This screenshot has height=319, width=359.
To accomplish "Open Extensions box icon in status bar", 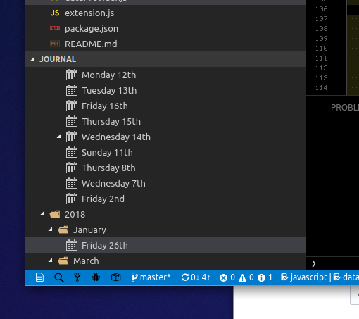I will pos(115,277).
